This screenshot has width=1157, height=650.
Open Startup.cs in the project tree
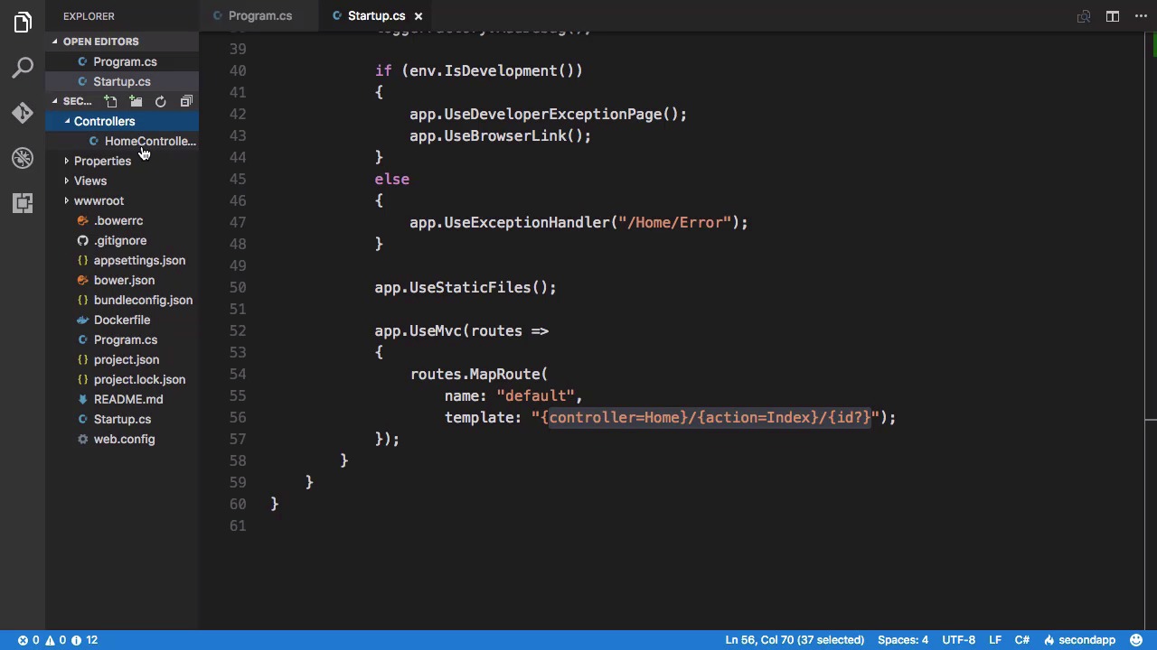coord(121,419)
